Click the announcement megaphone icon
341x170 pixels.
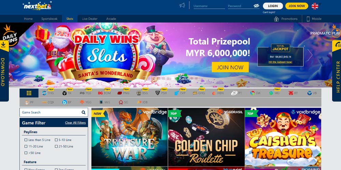182,5
